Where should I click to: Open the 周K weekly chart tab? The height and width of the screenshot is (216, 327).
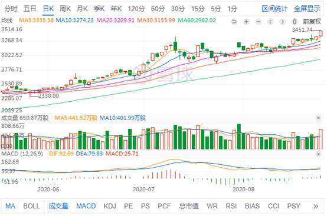pyautogui.click(x=65, y=9)
